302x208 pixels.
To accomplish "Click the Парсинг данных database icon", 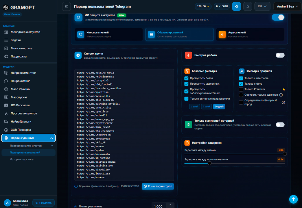I will click(x=6, y=138).
